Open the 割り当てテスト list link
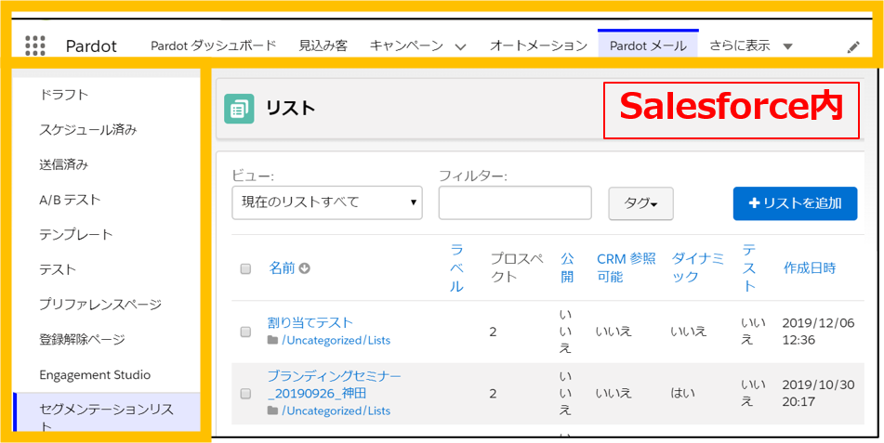Viewport: 884px width, 443px height. pyautogui.click(x=310, y=322)
